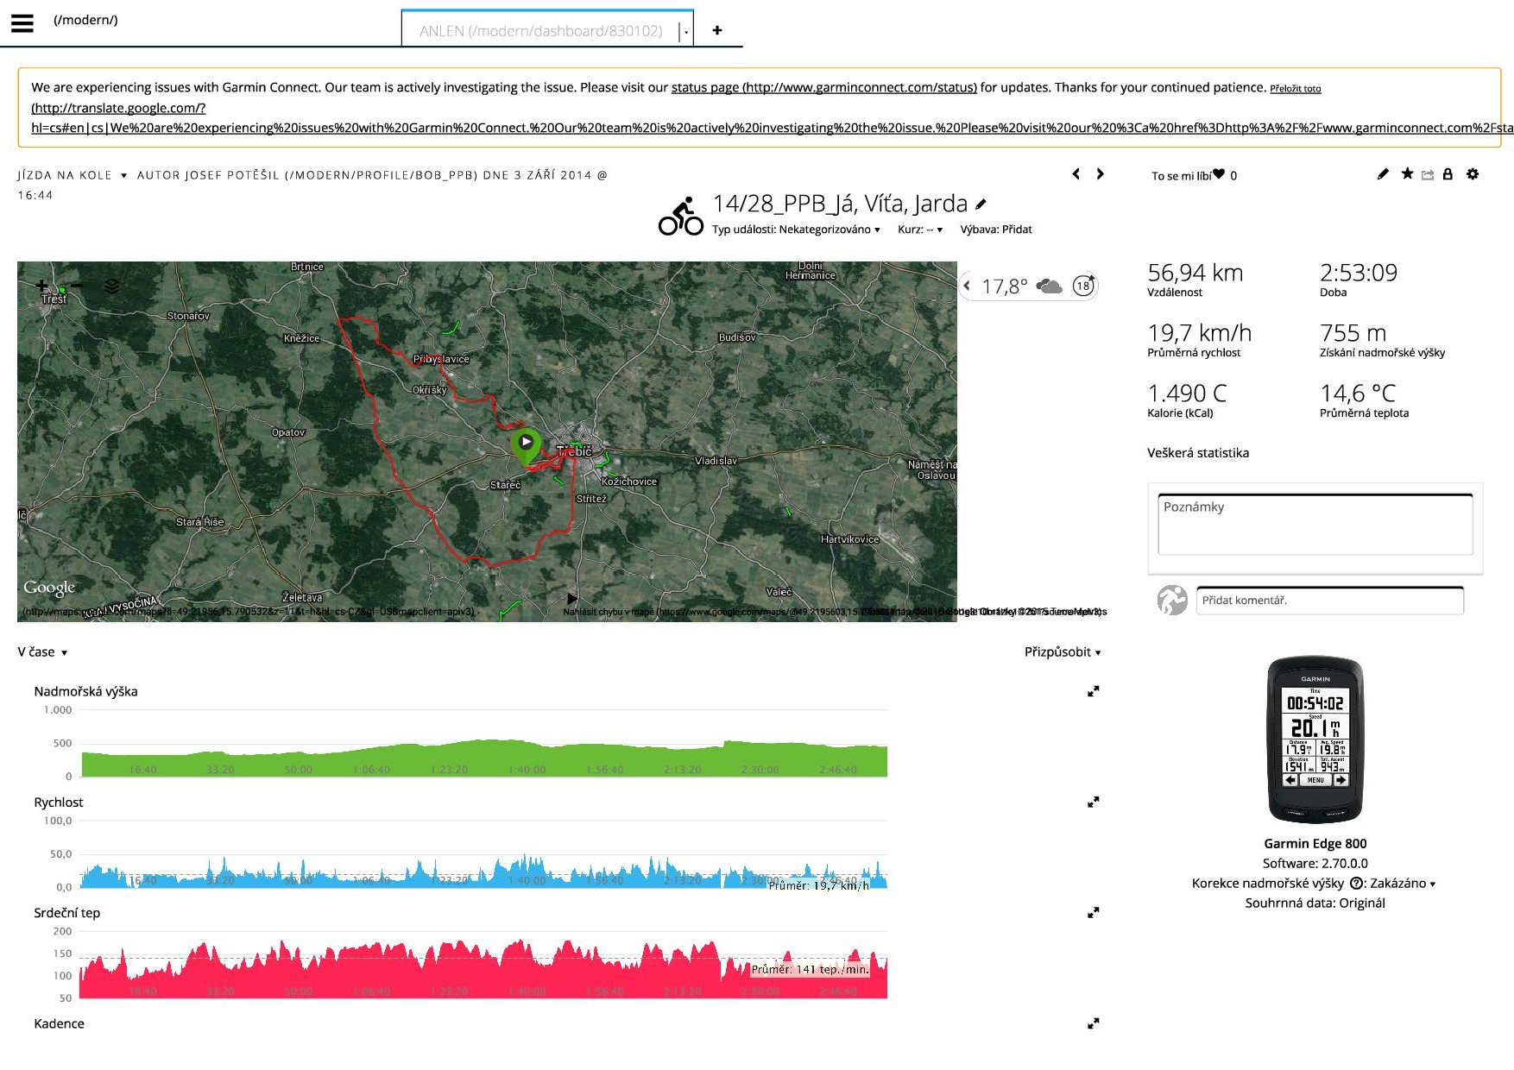
Task: Open the Typ události dropdown
Action: tap(795, 230)
